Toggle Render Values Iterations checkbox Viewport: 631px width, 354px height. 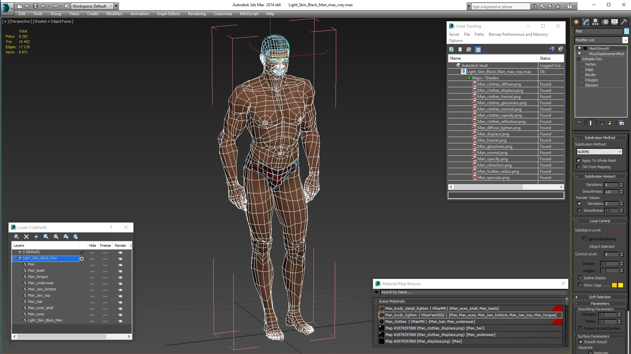click(x=579, y=204)
